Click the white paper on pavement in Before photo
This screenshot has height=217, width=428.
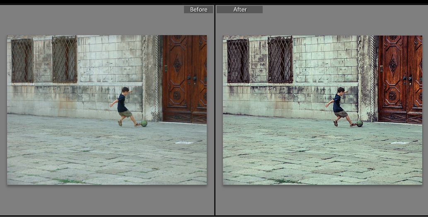[x=184, y=143]
